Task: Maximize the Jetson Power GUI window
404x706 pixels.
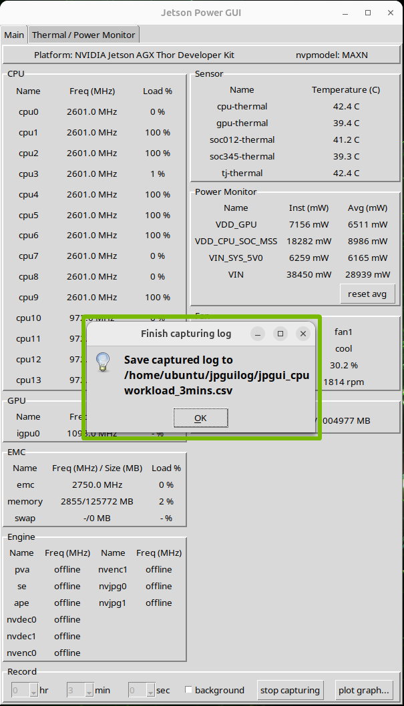Action: (x=368, y=13)
